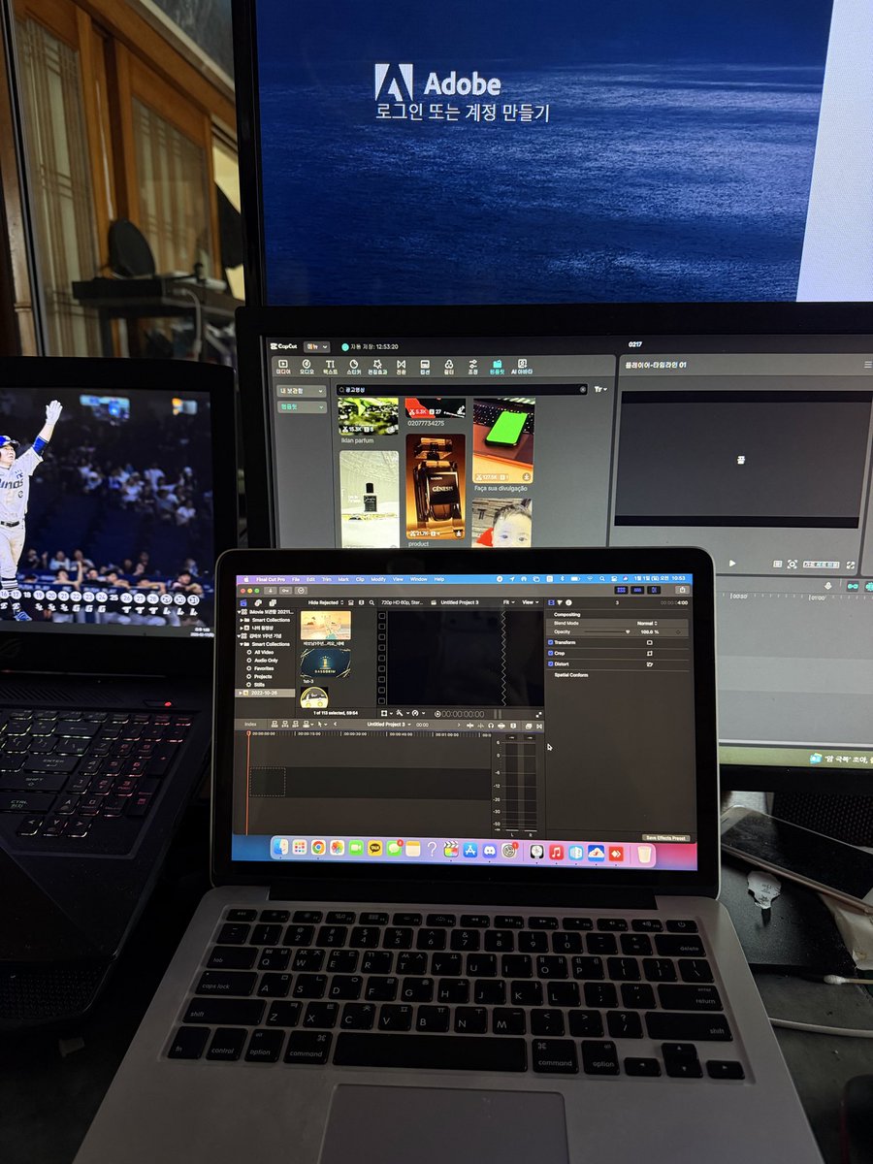873x1164 pixels.
Task: Open Google Chrome from the Dock
Action: (318, 848)
